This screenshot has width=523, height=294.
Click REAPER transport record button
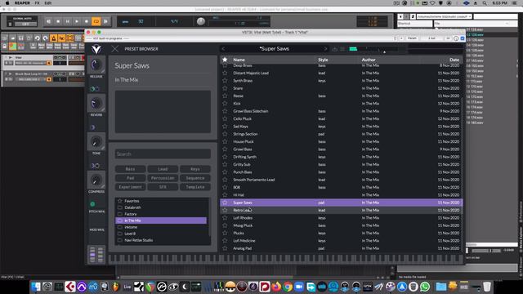click(x=87, y=21)
